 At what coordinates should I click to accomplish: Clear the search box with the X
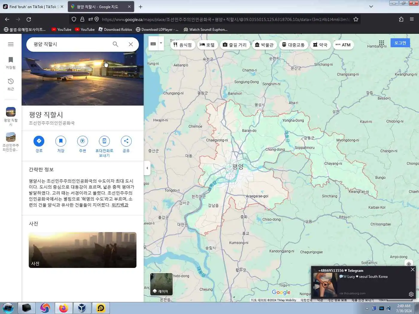click(x=131, y=44)
